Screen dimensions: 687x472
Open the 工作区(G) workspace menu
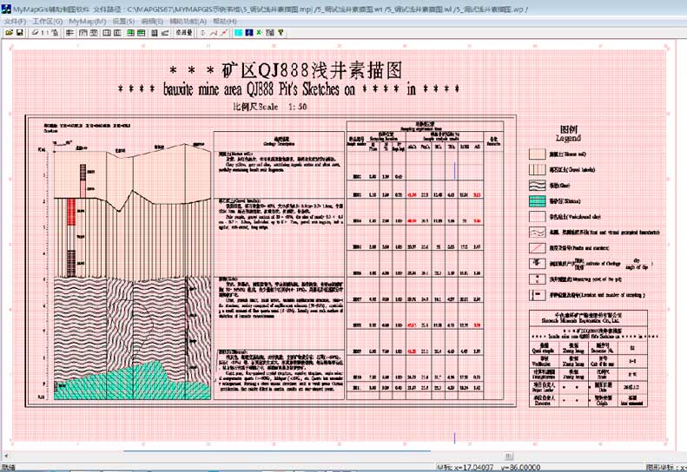48,20
